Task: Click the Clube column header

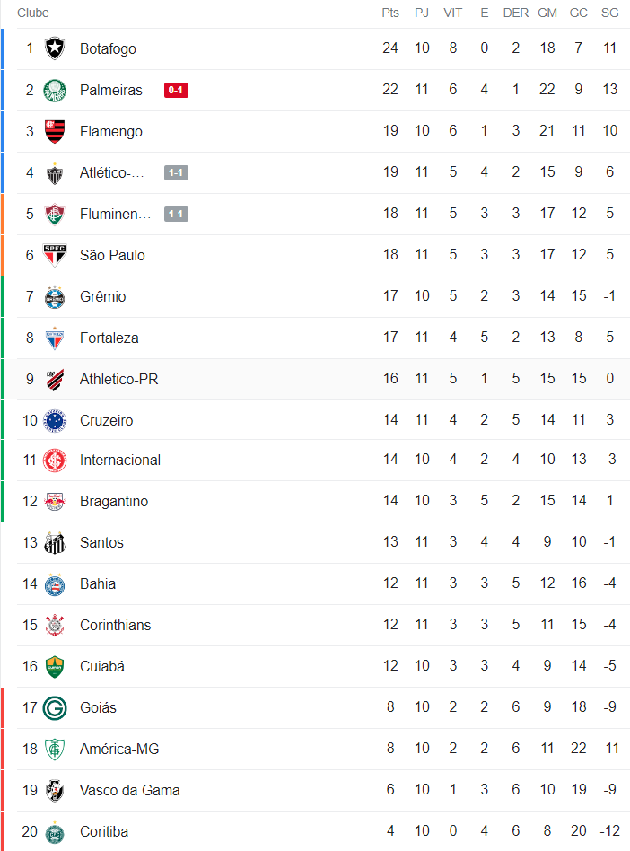Action: click(x=33, y=13)
